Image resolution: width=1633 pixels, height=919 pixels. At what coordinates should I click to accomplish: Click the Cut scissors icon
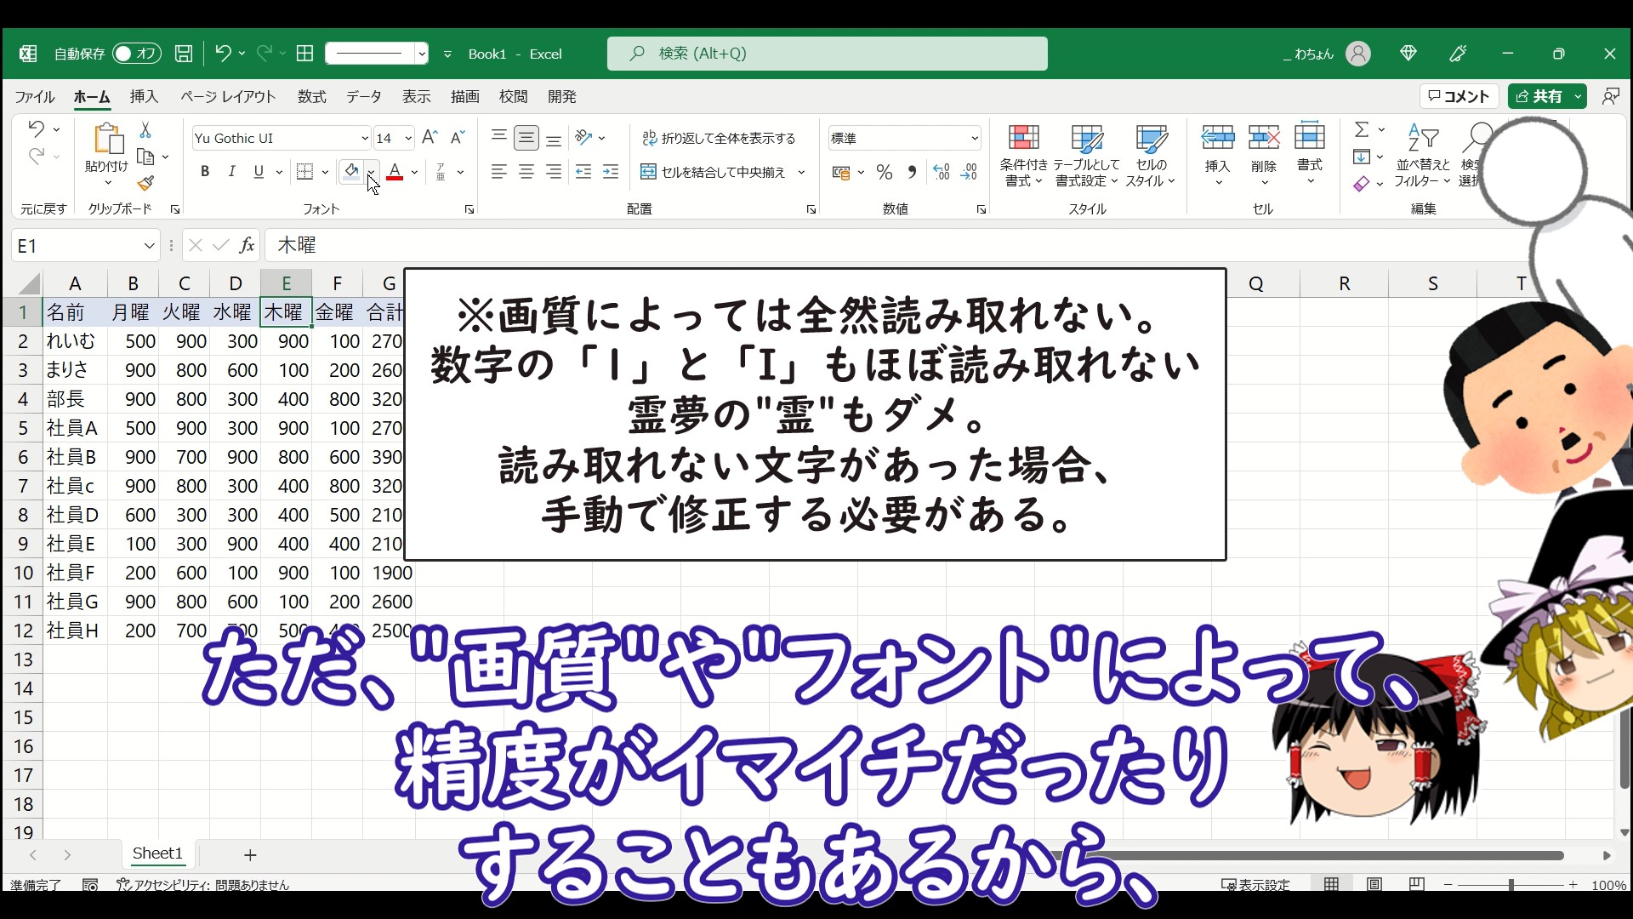click(145, 130)
